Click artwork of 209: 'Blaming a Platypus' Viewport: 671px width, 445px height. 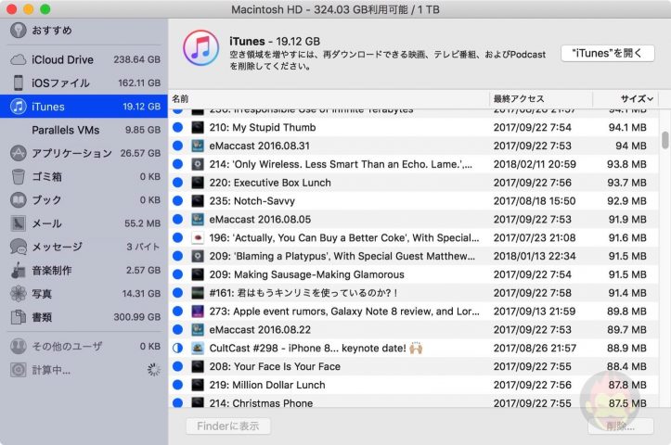198,256
